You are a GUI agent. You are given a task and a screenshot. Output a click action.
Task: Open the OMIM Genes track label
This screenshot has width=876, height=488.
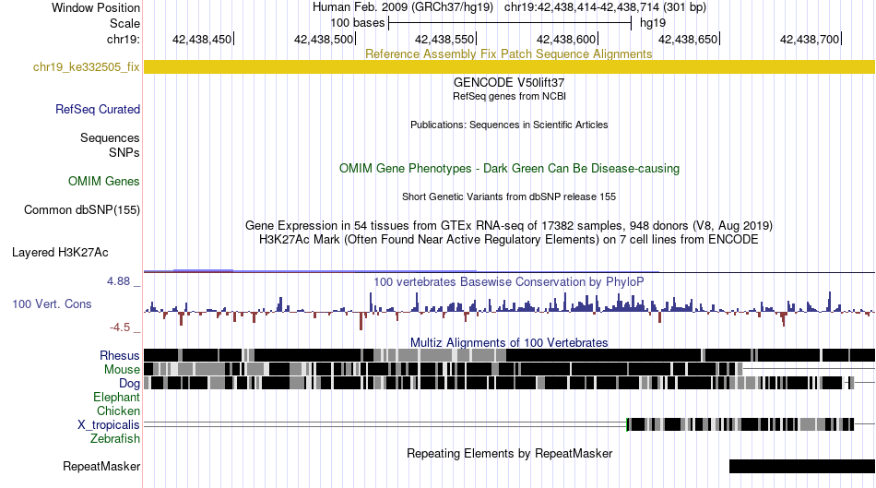[104, 181]
